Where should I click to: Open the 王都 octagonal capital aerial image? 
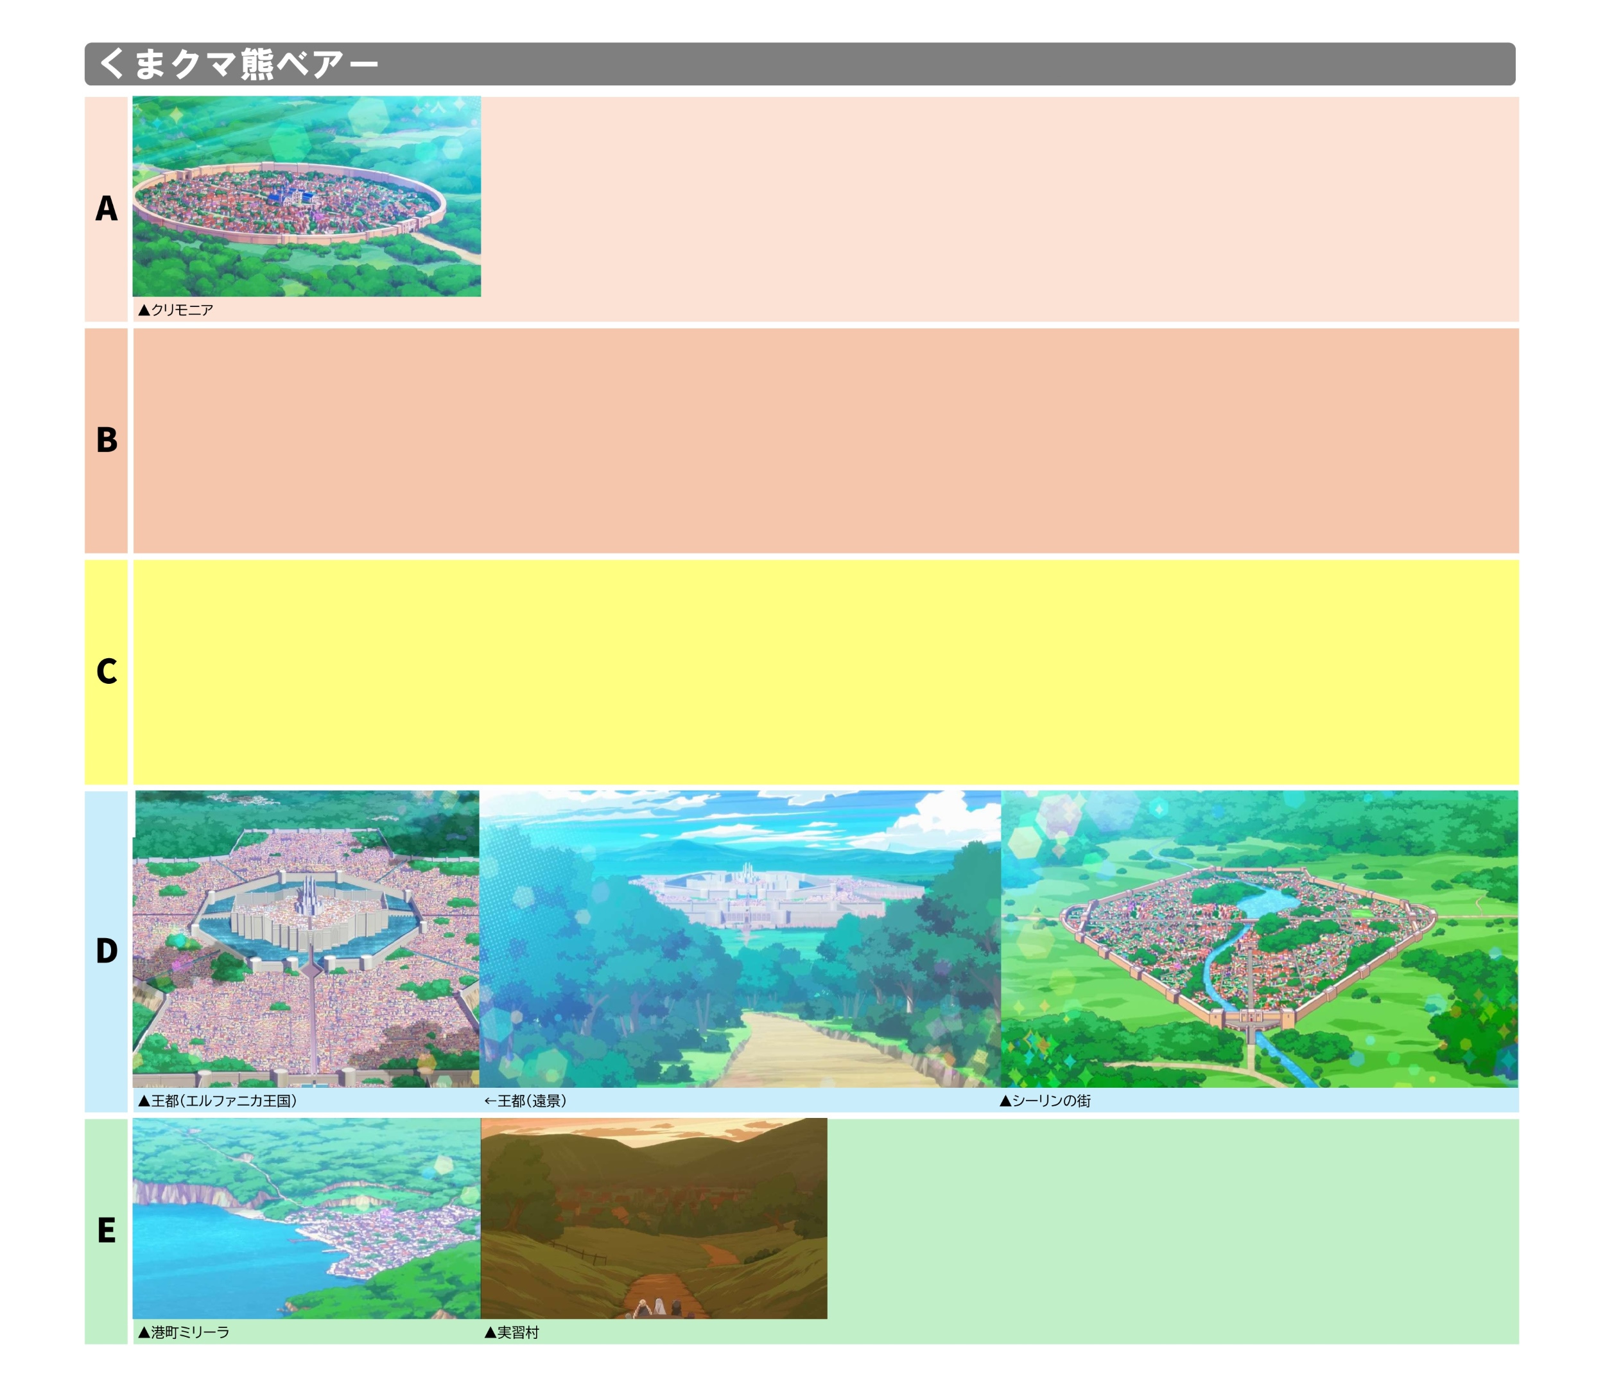pos(306,938)
